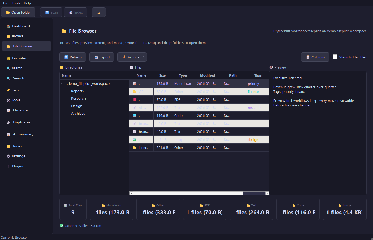
Task: Select the PDF file icon in 70.0 B row
Action: (135, 100)
